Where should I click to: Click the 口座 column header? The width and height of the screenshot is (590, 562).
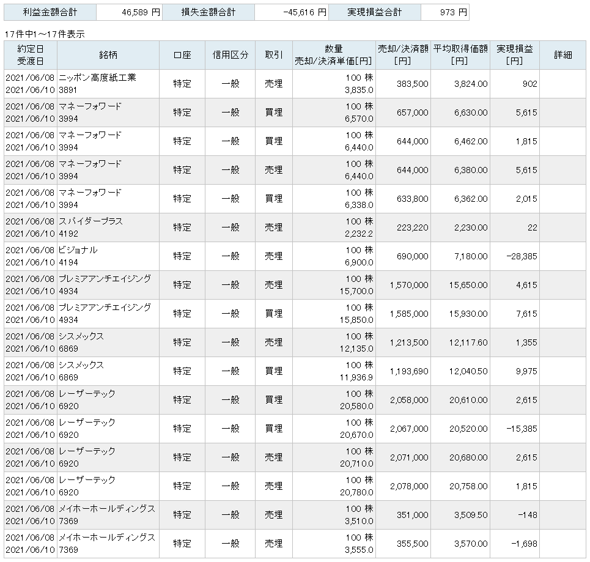pos(182,55)
